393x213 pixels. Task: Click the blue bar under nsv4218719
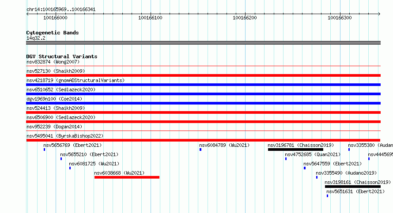click(203, 85)
